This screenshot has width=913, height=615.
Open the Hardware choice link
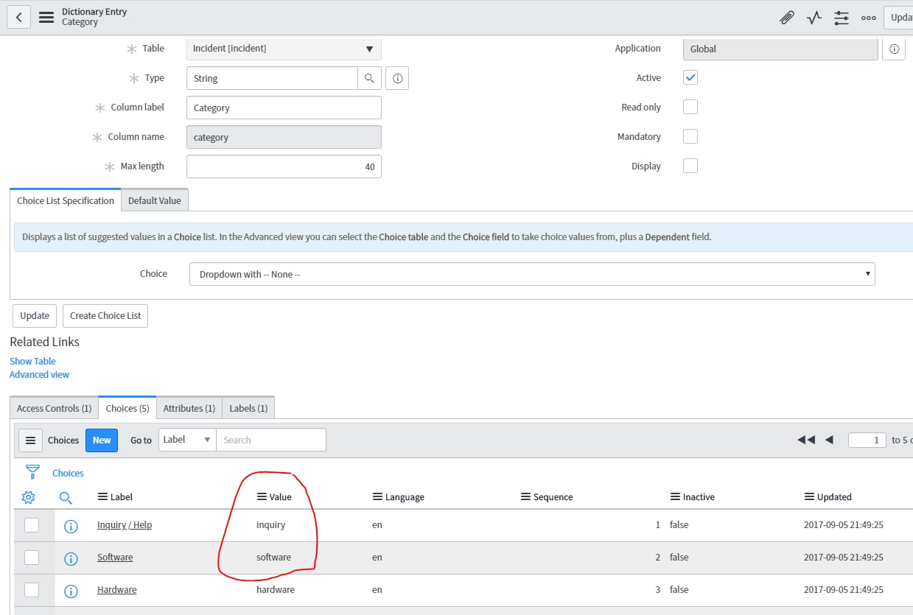[x=116, y=590]
